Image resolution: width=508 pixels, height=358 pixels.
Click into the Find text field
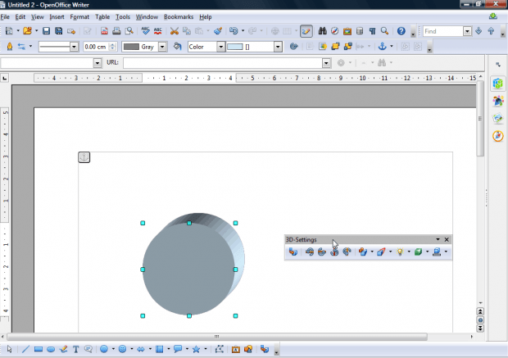pos(443,31)
